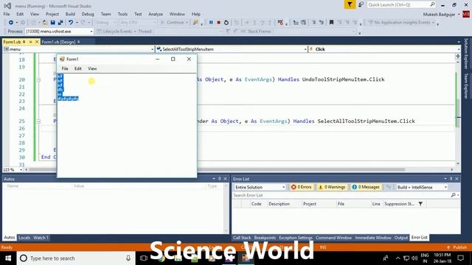472x265 pixels.
Task: Click the feedback icon beside Quick Launch
Action: coord(361,4)
